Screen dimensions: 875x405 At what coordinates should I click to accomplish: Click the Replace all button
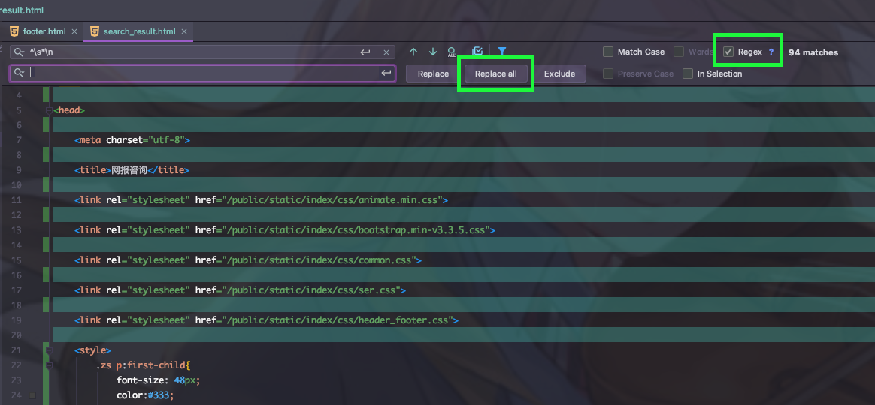[495, 73]
